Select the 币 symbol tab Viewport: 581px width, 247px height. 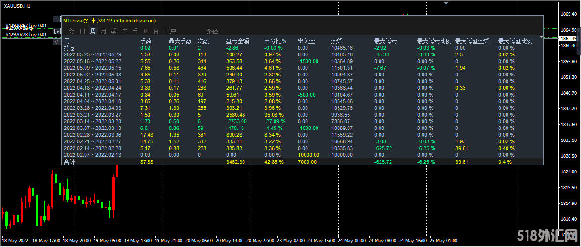(135, 31)
